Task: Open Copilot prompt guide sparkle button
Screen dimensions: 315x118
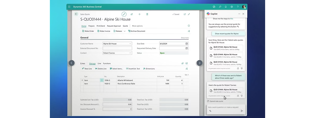Action: [x=210, y=111]
